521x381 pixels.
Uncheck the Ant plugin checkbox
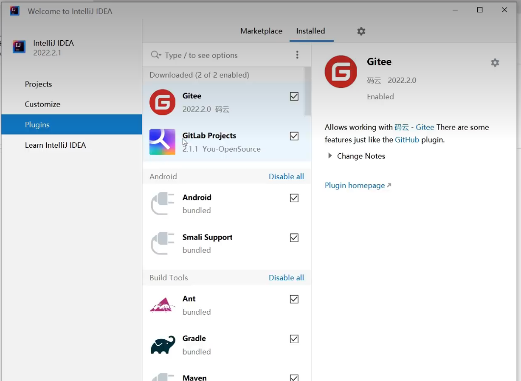[x=294, y=299]
